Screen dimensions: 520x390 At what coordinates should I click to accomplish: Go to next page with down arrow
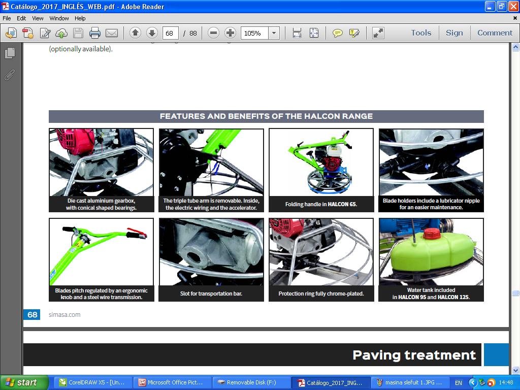coord(151,33)
